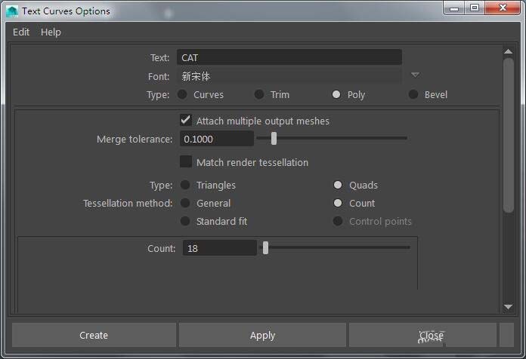
Task: Enable Match render tessellation checkbox
Action: (185, 161)
